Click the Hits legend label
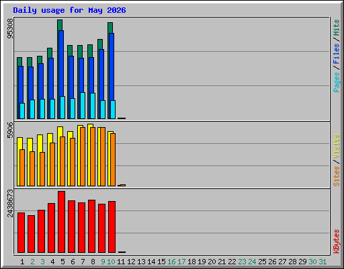The image size is (344, 269). 336,28
